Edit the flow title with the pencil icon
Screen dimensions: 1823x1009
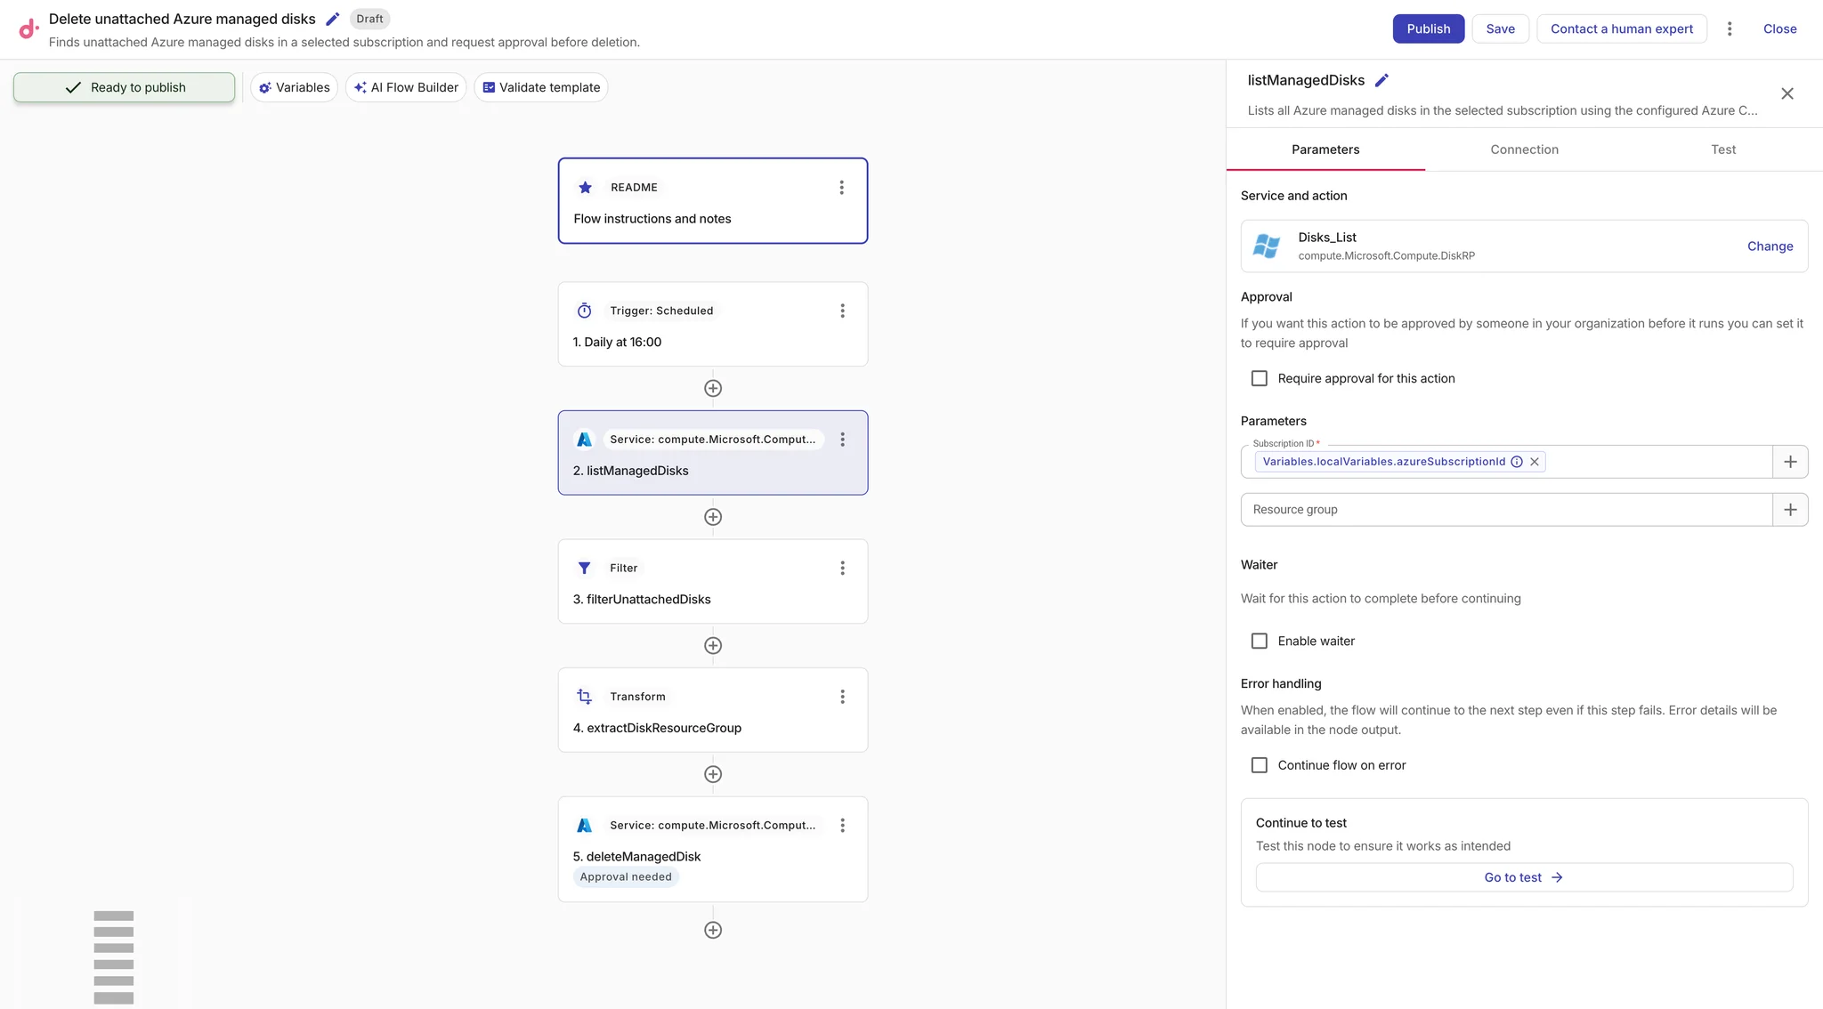tap(333, 19)
